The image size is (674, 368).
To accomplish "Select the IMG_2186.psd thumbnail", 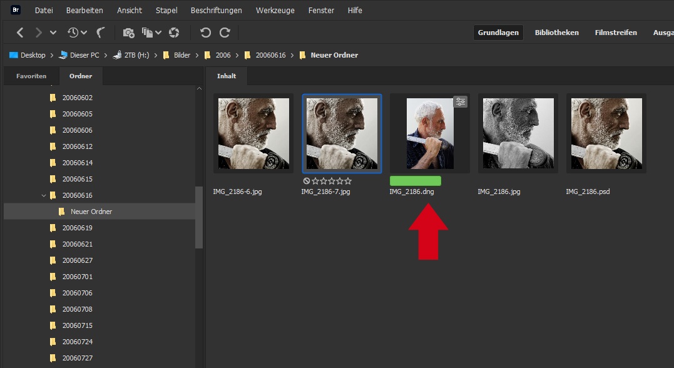I will (x=606, y=133).
